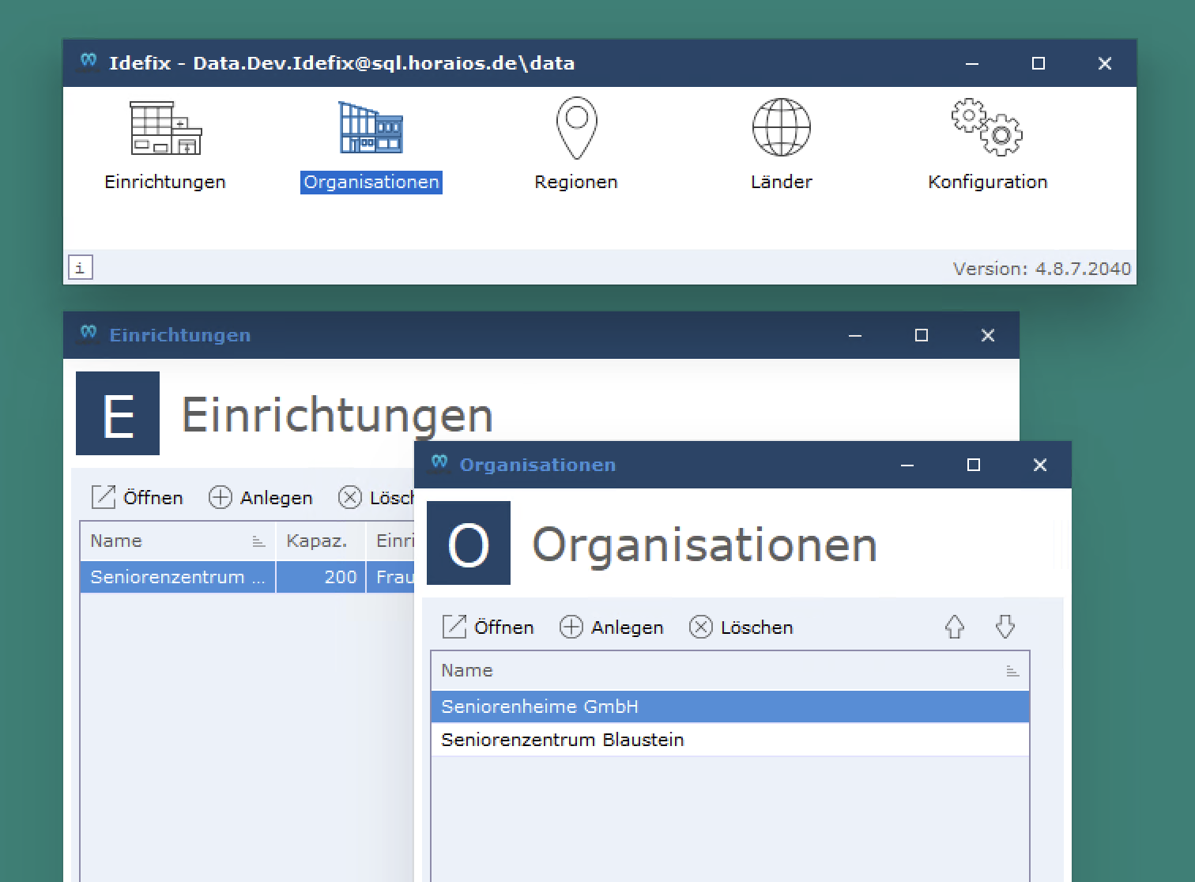Click Öffnen in Einrichtungen toolbar
The width and height of the screenshot is (1195, 882).
click(x=138, y=498)
